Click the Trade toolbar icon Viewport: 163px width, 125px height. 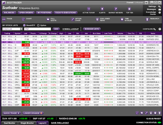tap(4, 19)
